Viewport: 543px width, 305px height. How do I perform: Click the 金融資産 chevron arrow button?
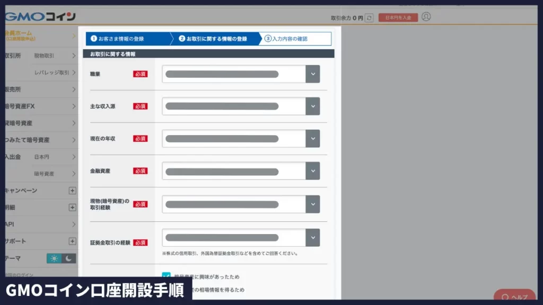coord(313,171)
